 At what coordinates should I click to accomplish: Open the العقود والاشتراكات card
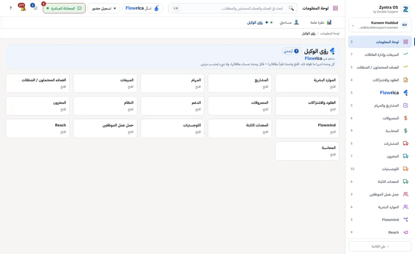(307, 106)
